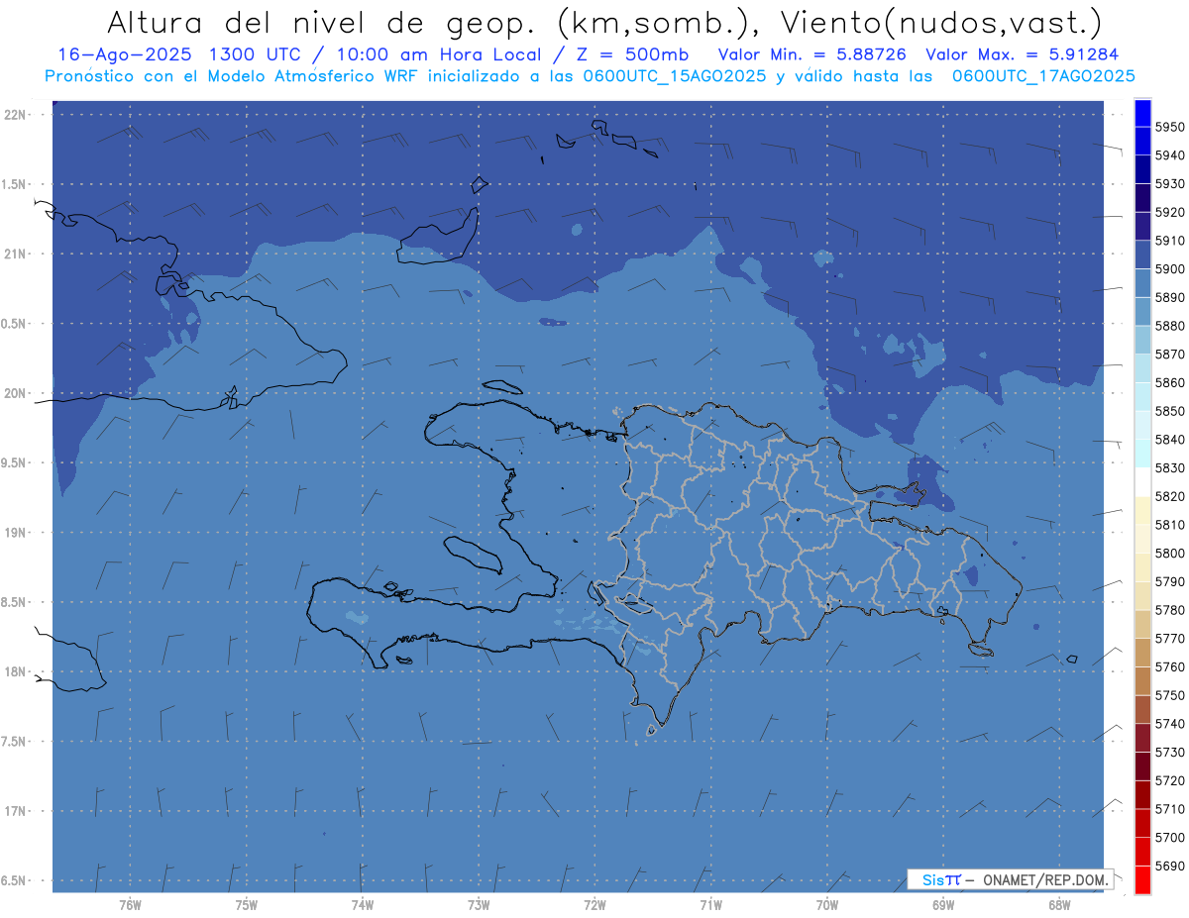Click the '68W' longitude label
The width and height of the screenshot is (1189, 918).
click(1059, 905)
